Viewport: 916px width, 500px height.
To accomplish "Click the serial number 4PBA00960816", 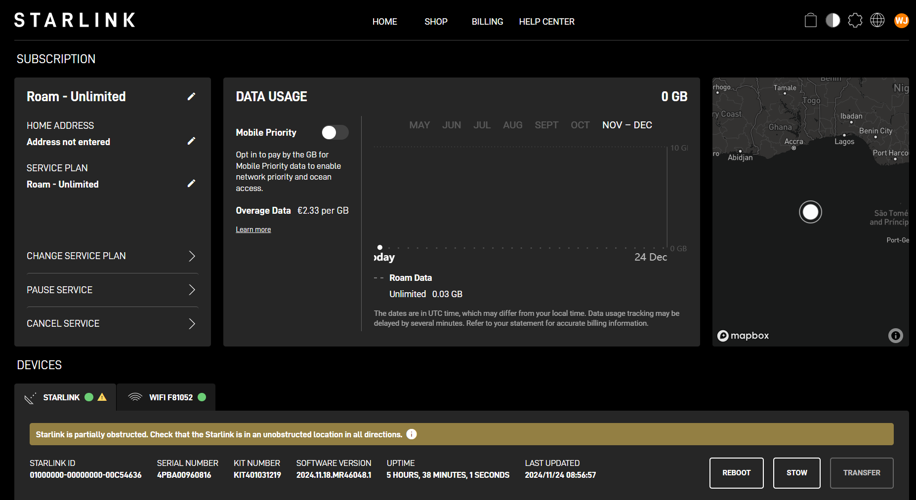I will point(184,475).
